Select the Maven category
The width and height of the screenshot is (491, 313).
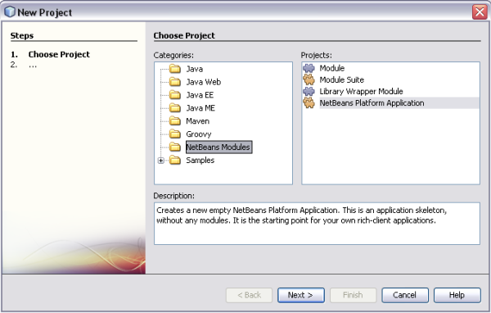[x=197, y=120]
